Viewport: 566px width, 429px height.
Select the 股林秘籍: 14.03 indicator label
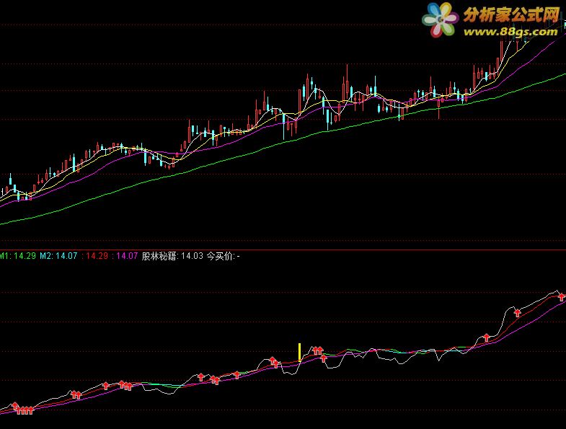172,256
